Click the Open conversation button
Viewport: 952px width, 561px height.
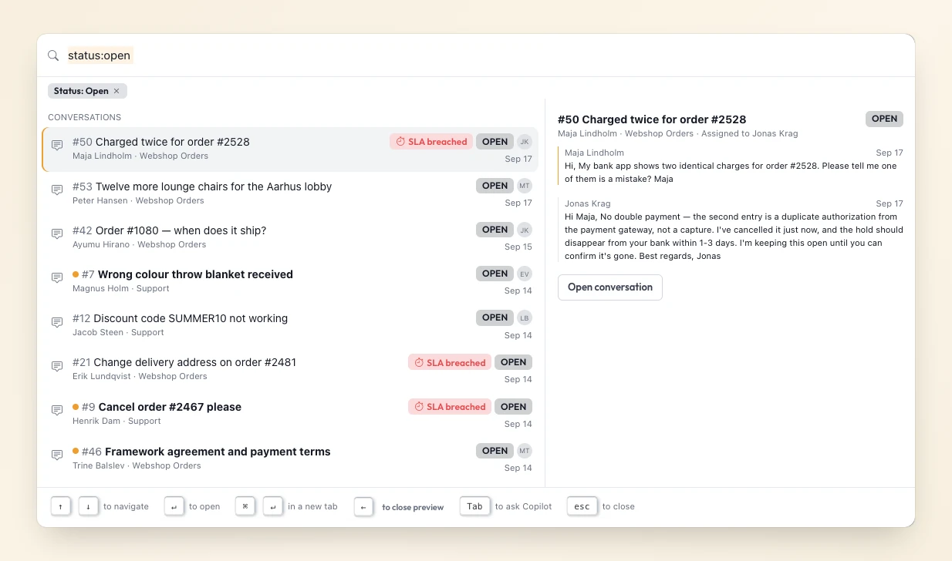(x=610, y=287)
